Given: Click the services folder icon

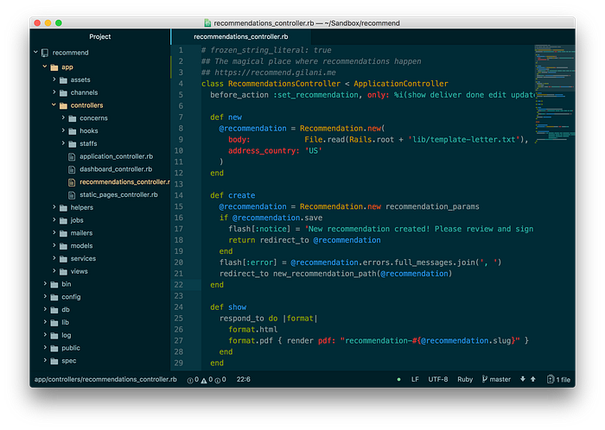Looking at the screenshot, I should pyautogui.click(x=64, y=258).
